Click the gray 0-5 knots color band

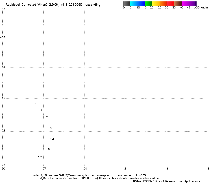click(127, 3)
